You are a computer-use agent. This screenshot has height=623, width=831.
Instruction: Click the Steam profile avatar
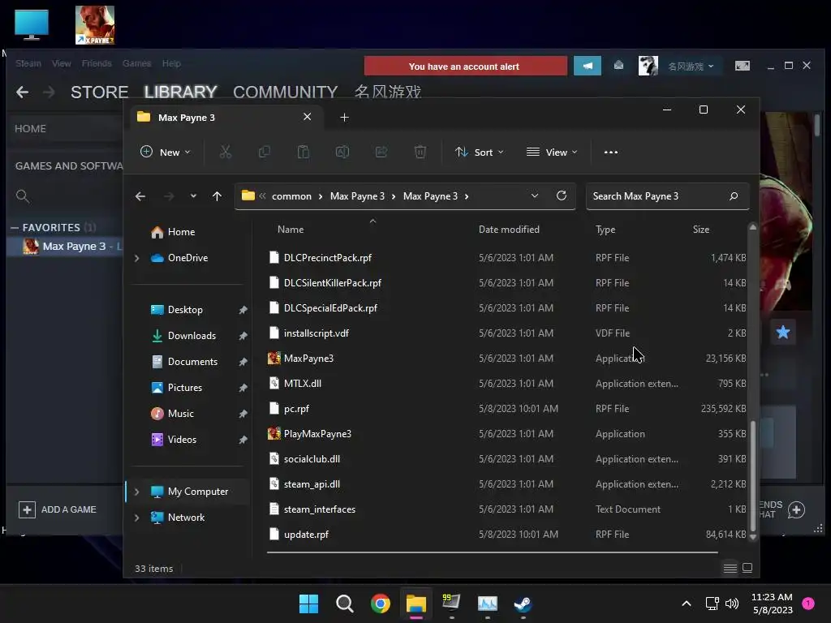tap(648, 66)
